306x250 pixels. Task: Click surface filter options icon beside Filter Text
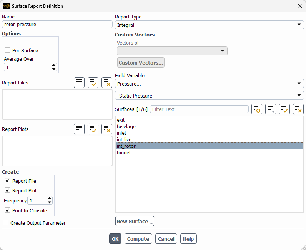[x=257, y=109]
